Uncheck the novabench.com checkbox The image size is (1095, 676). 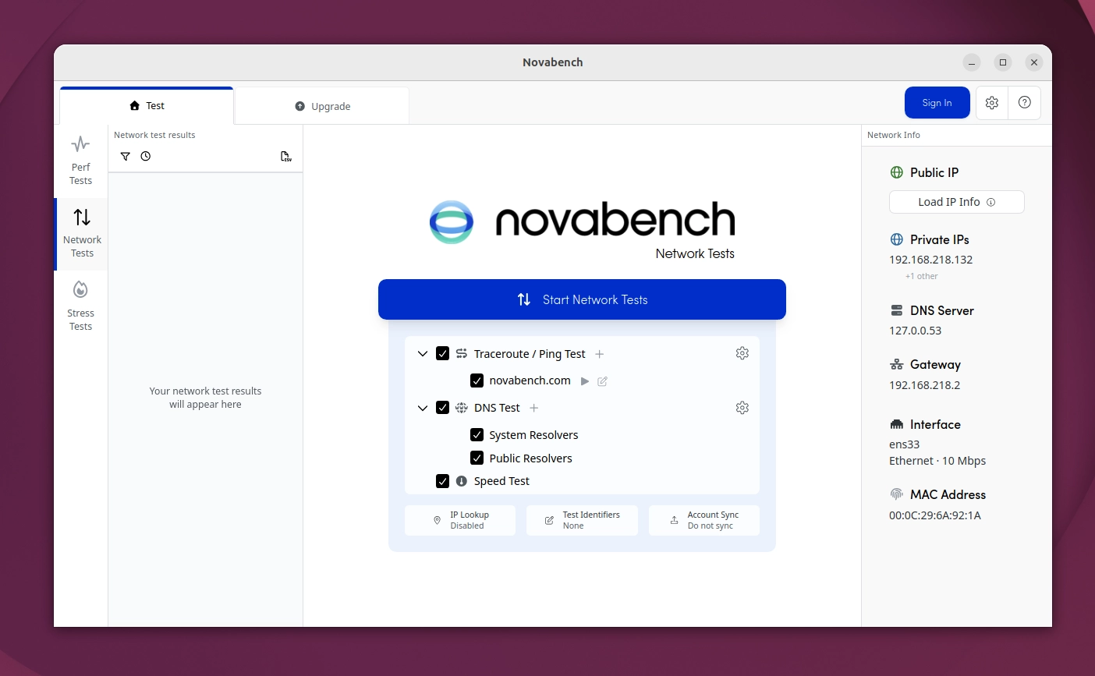477,380
